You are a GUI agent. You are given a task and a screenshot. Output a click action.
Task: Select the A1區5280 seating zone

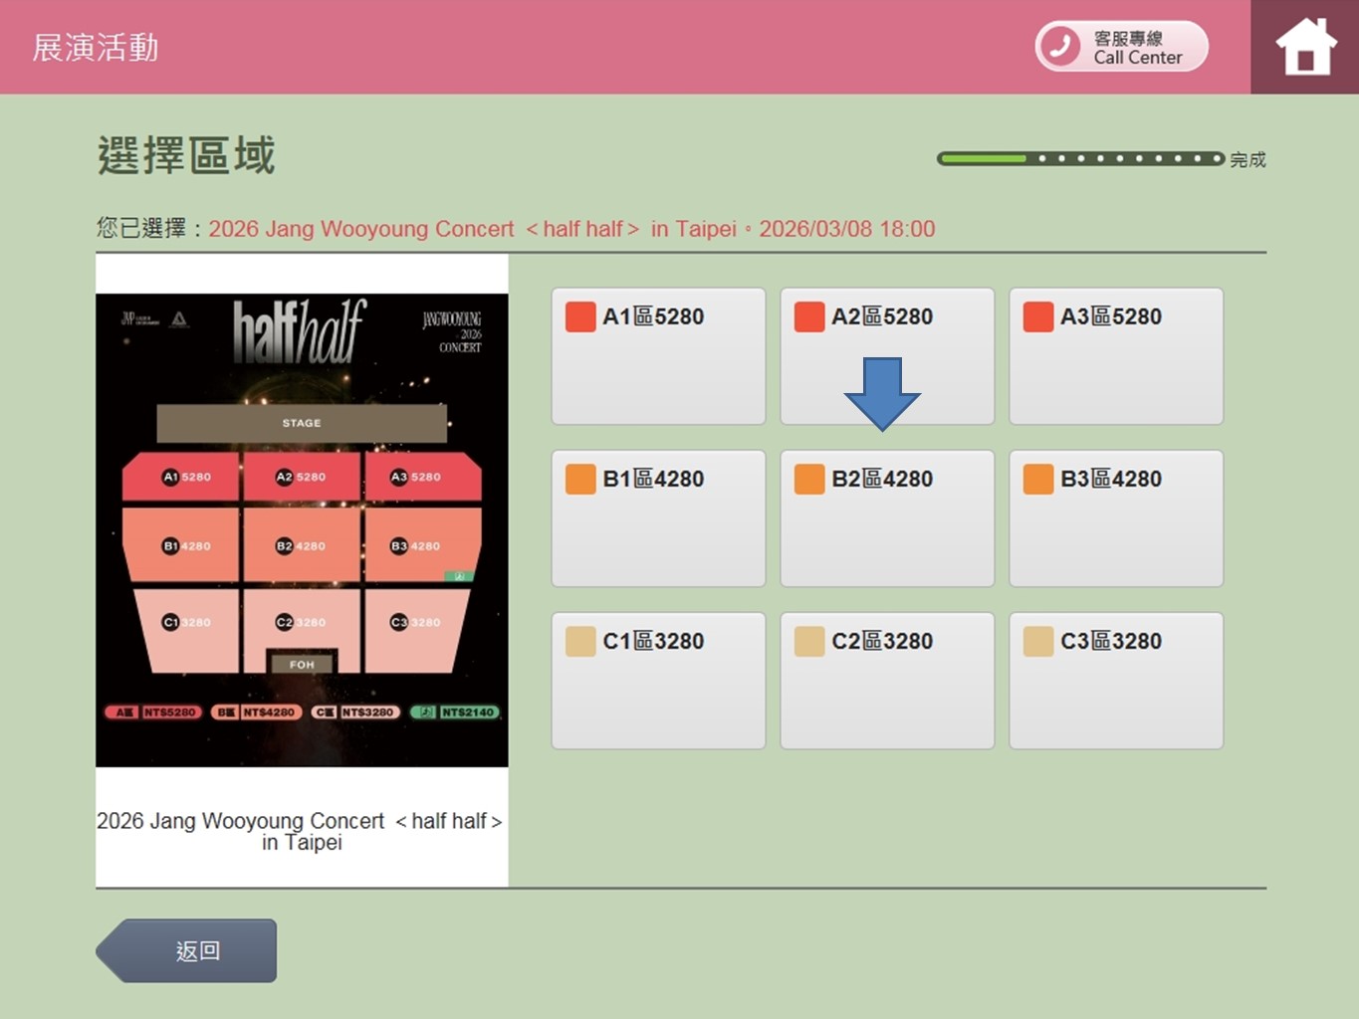point(658,356)
